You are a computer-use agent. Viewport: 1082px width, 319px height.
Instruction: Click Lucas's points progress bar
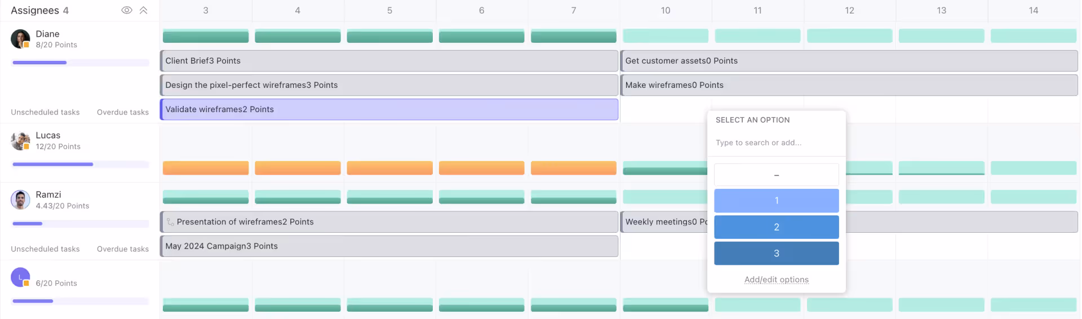[x=81, y=165]
